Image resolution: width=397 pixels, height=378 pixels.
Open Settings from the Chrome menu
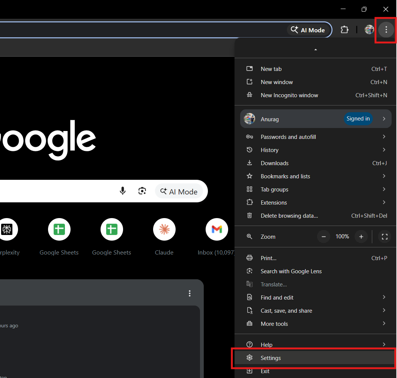271,358
